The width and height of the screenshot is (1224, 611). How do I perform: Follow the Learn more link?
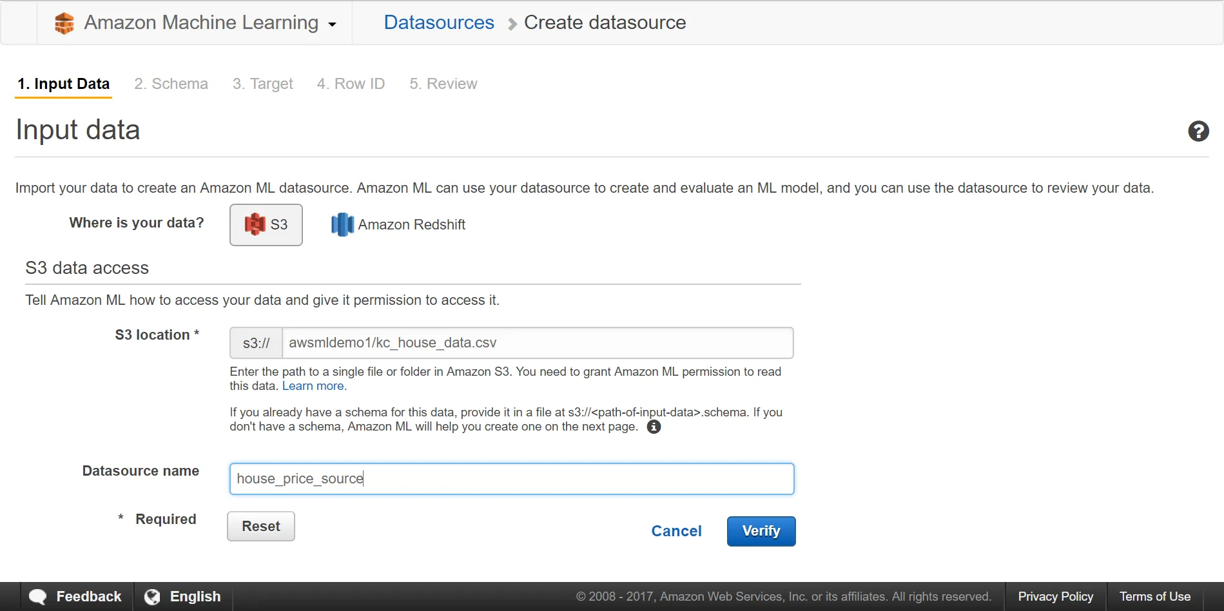313,386
